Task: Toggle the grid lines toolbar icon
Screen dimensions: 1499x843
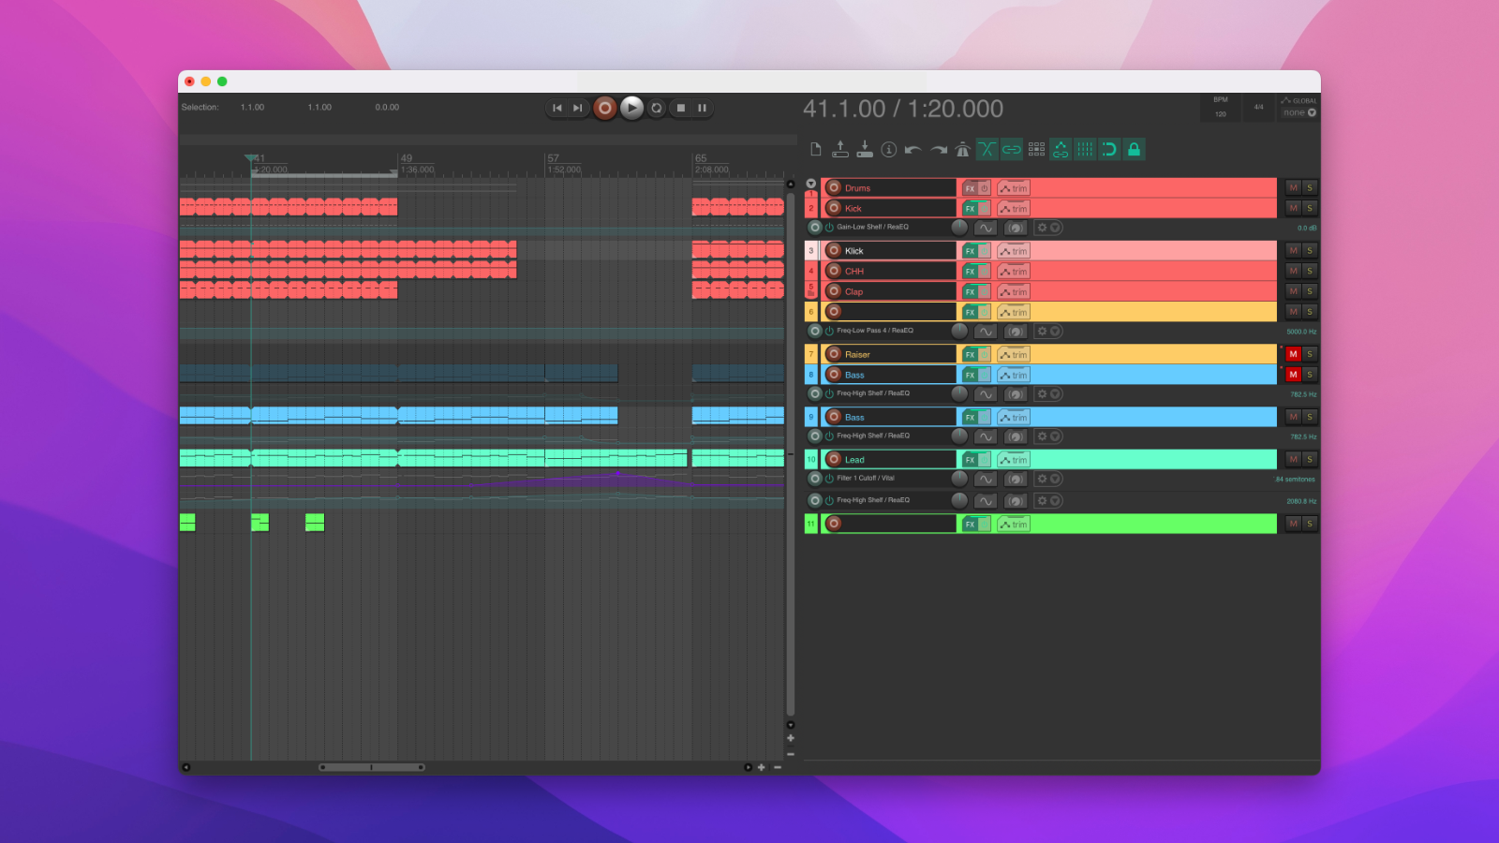Action: pos(1085,149)
